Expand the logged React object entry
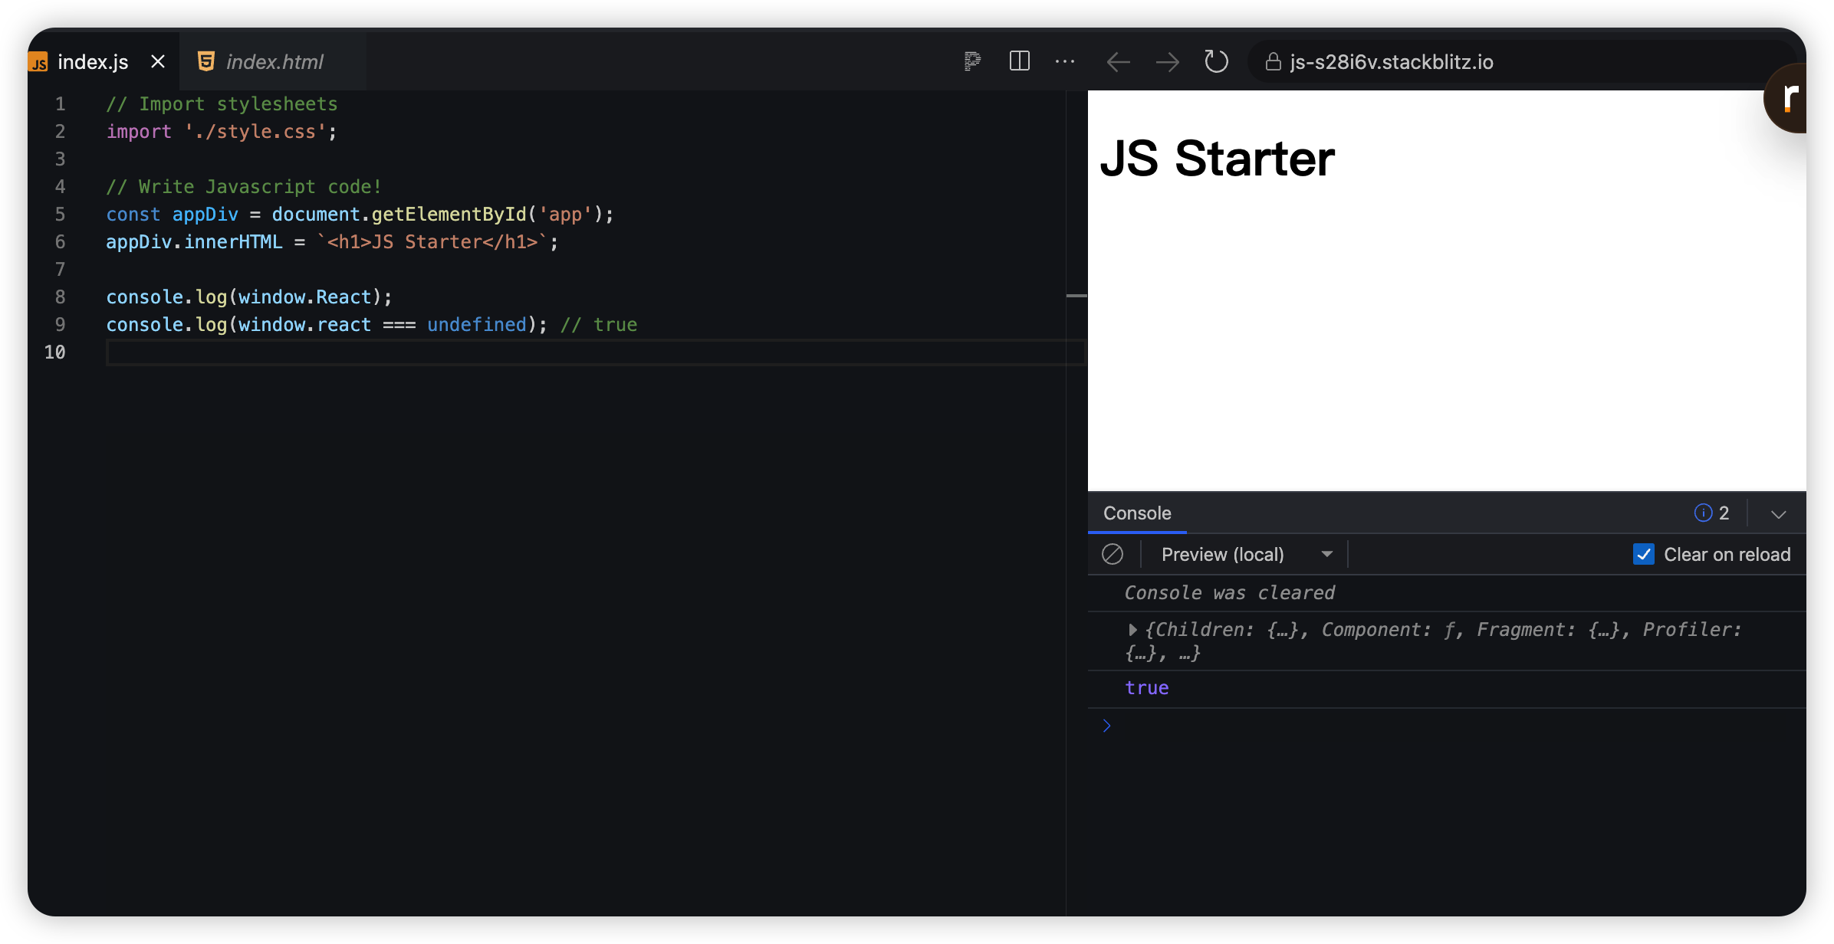The width and height of the screenshot is (1834, 944). [x=1132, y=629]
